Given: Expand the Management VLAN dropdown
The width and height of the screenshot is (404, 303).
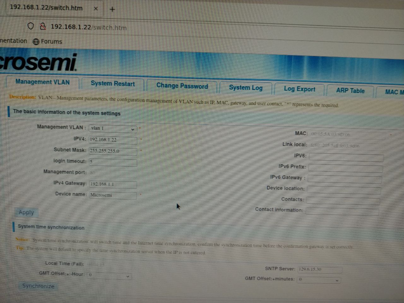Looking at the screenshot, I should coord(113,128).
